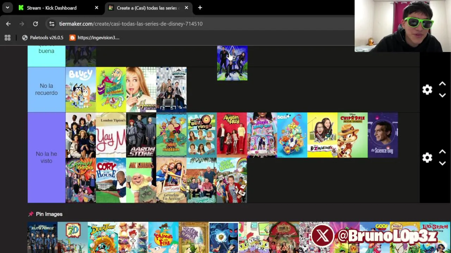Select the Gamer's Guide thumbnail
The image size is (451, 253).
(172, 89)
